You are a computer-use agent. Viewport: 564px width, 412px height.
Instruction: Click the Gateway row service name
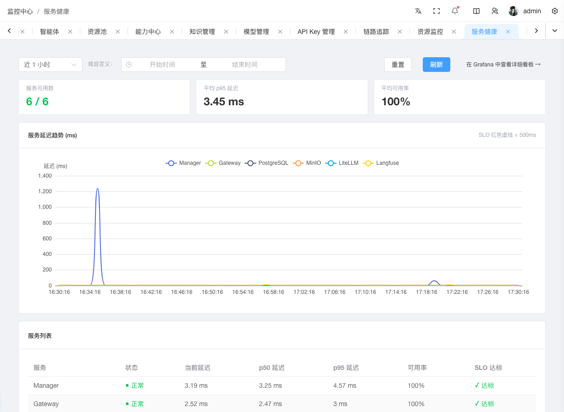[x=46, y=404]
